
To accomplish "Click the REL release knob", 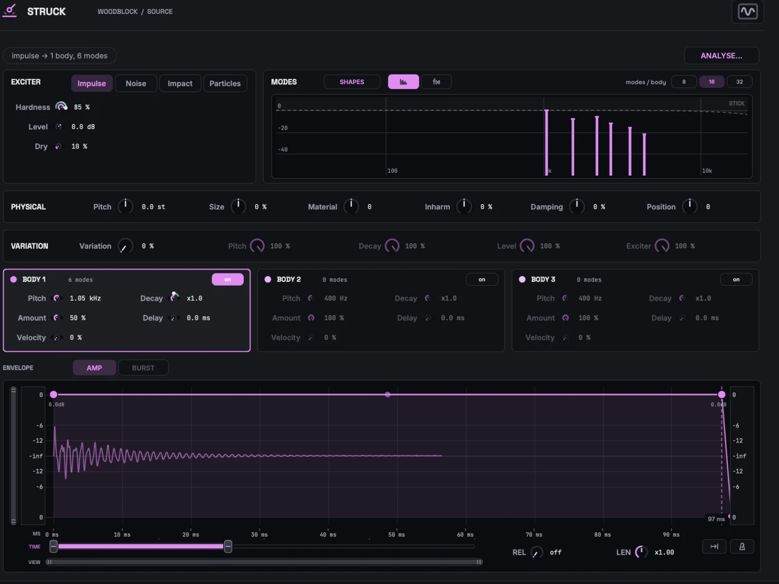I will [x=536, y=552].
